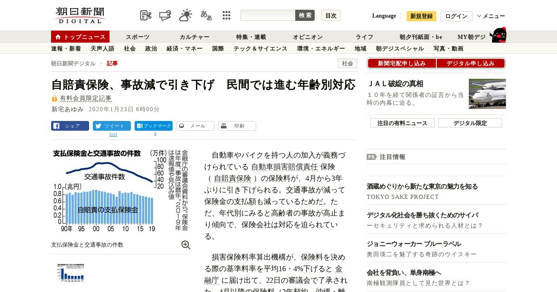The height and width of the screenshot is (292, 557).
Task: Open 写真・動画 submenu item
Action: 448,48
